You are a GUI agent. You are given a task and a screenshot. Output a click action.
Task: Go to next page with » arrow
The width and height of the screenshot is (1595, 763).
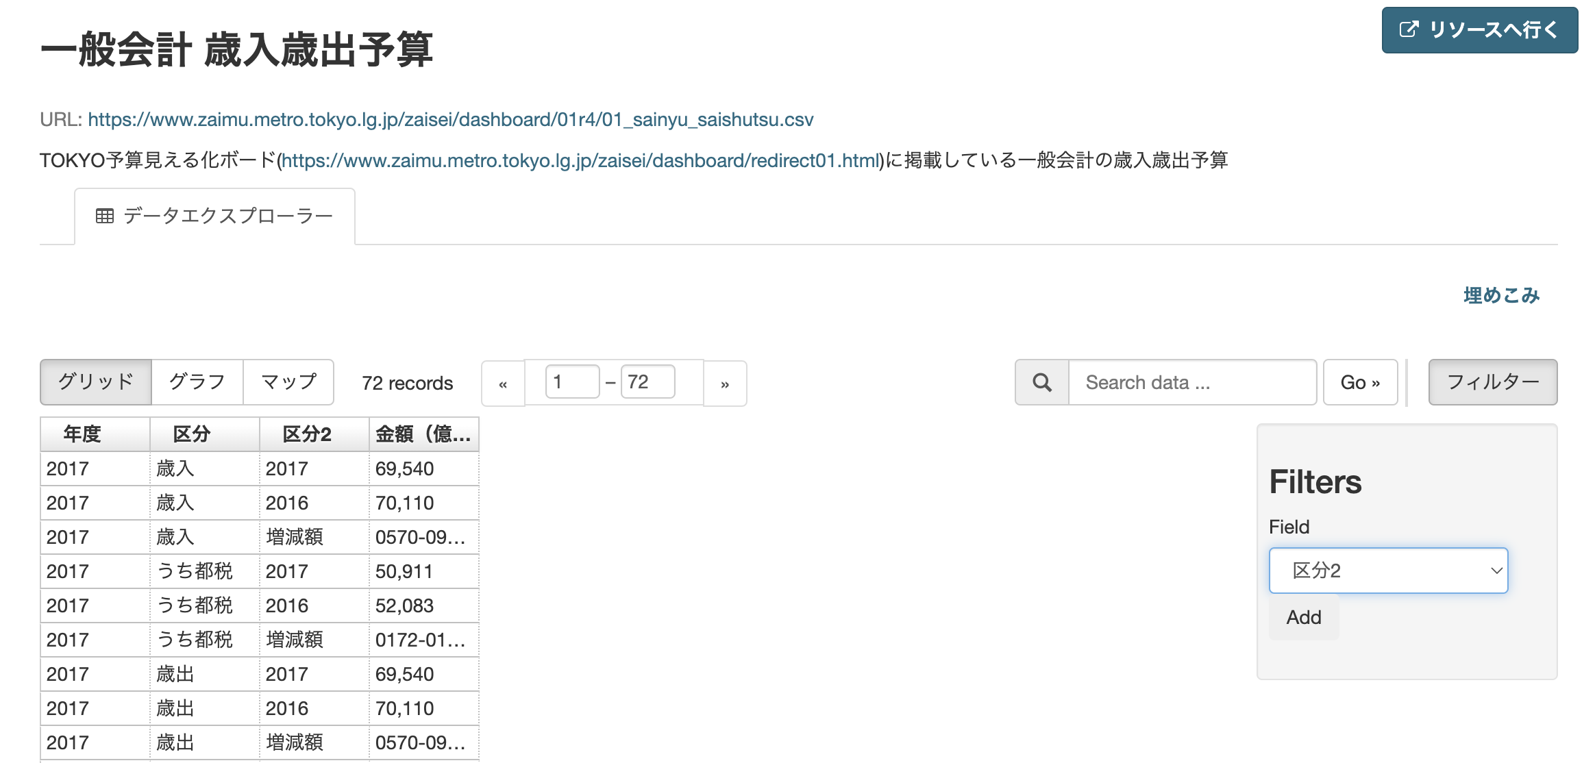pos(725,384)
